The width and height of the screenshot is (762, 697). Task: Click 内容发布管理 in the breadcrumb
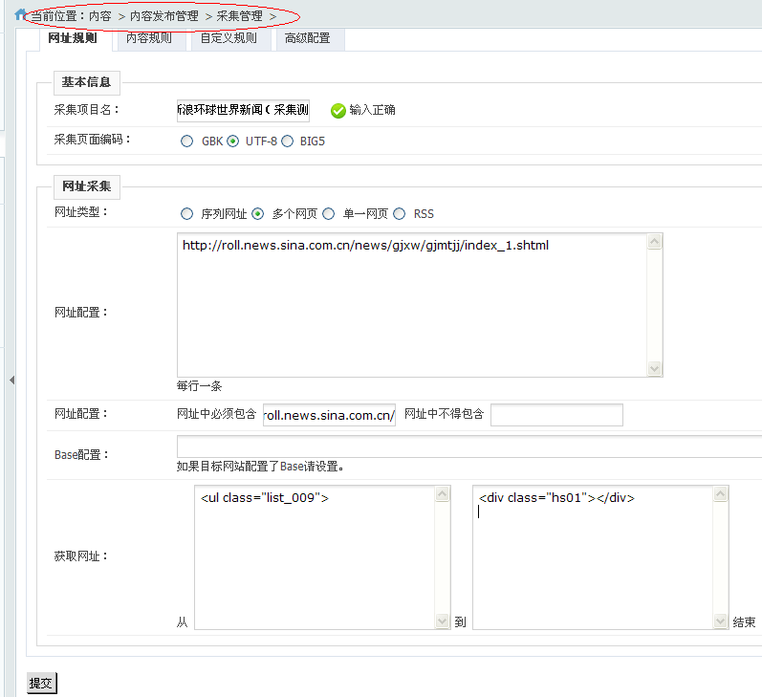[x=164, y=16]
